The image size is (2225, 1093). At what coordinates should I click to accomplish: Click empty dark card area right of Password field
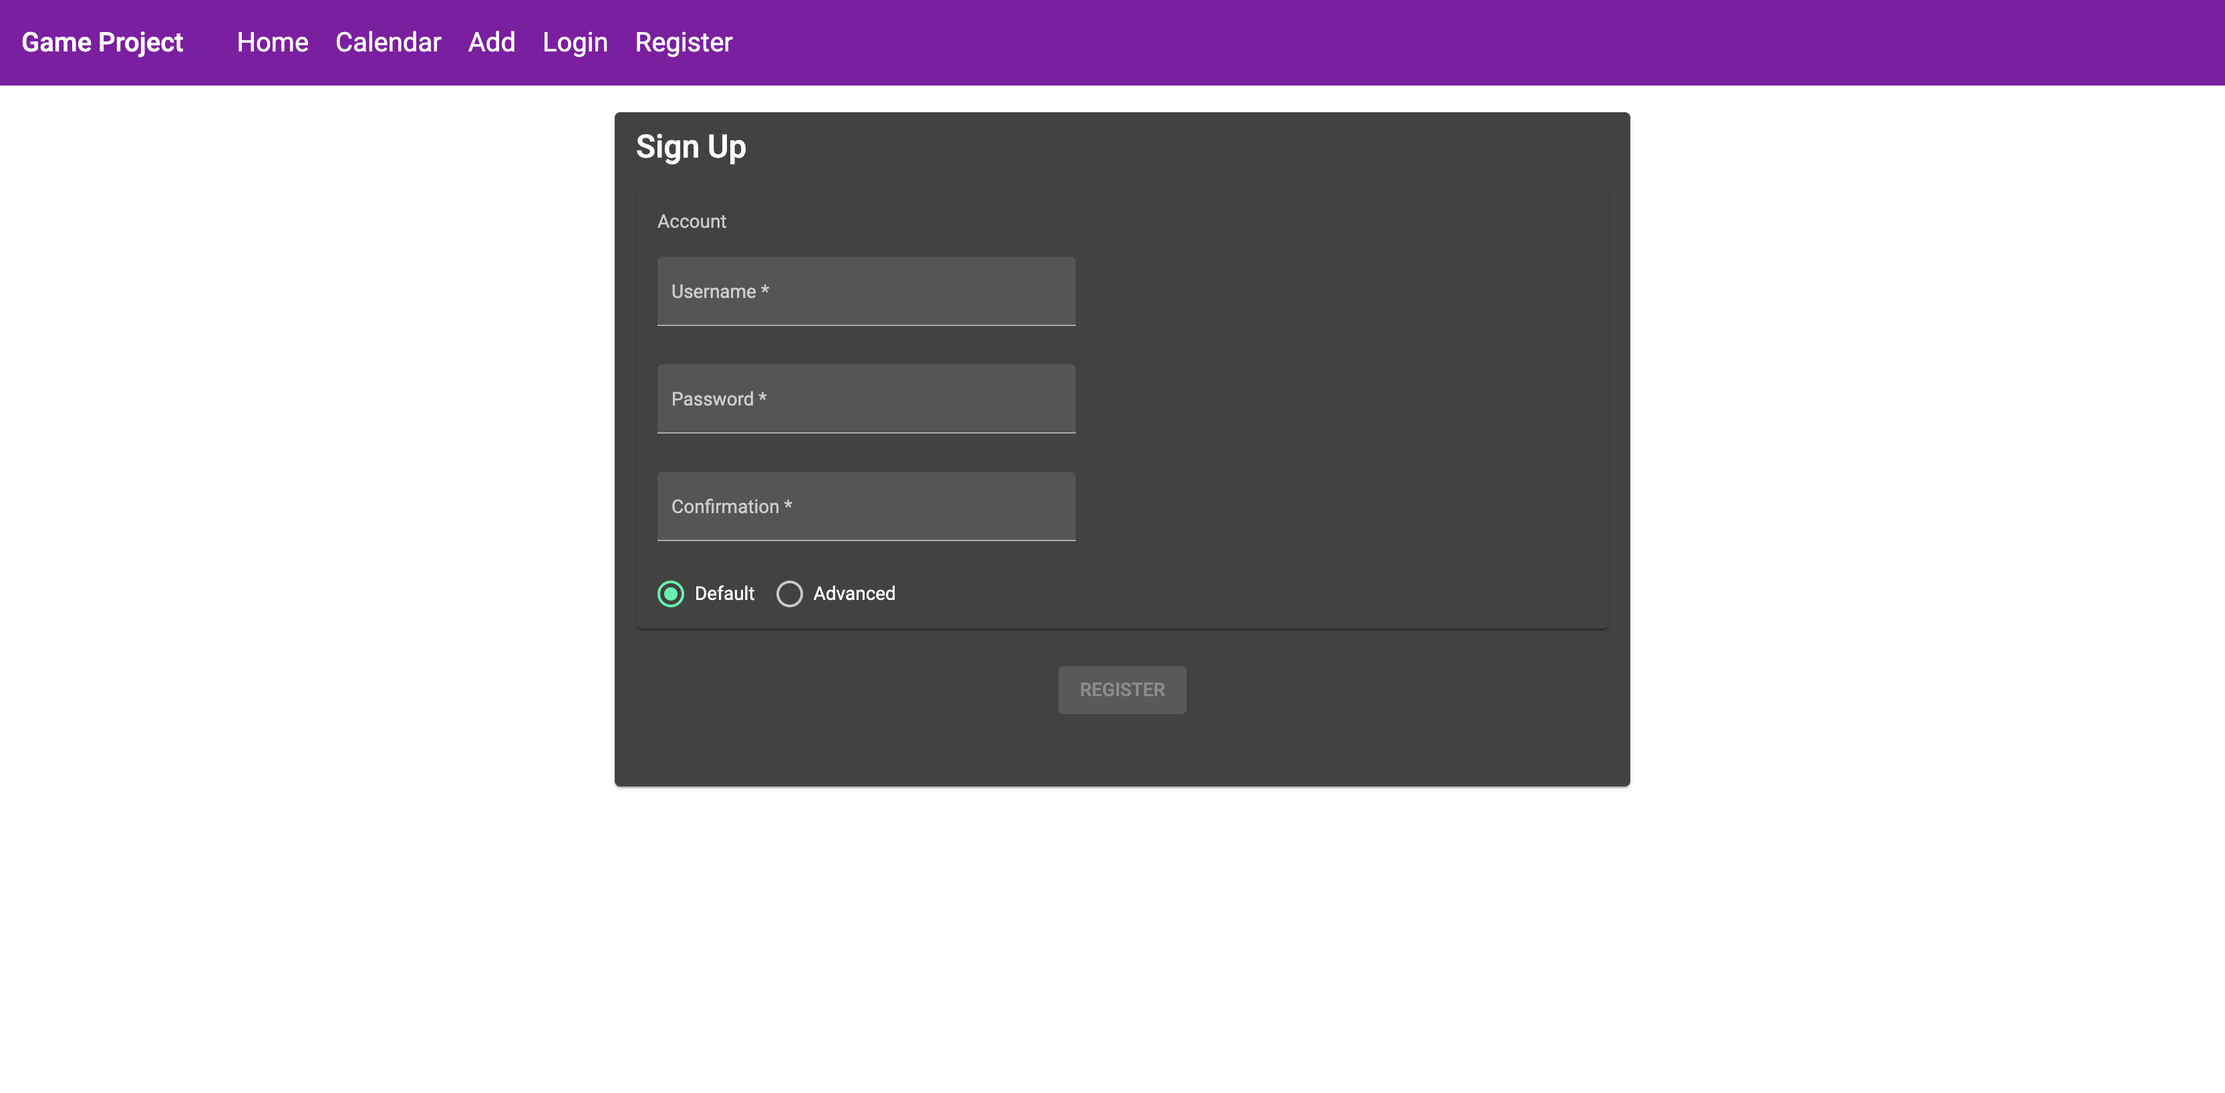point(1339,399)
